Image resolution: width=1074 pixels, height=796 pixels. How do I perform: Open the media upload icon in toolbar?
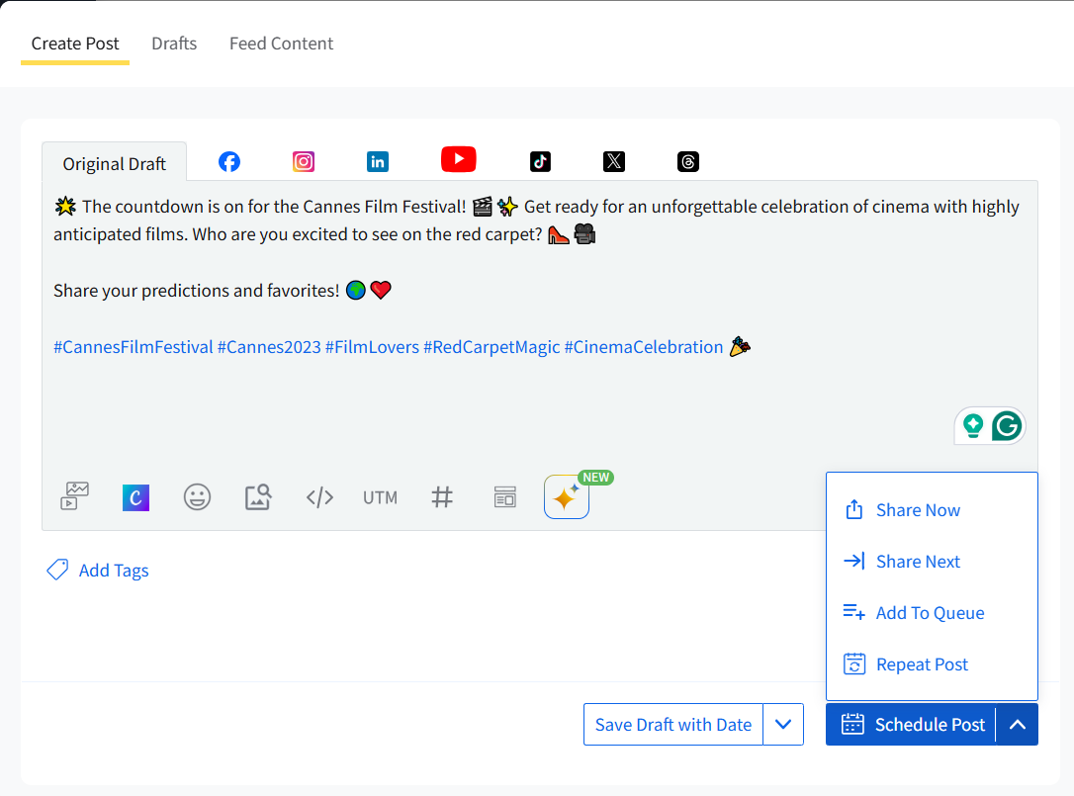[75, 496]
